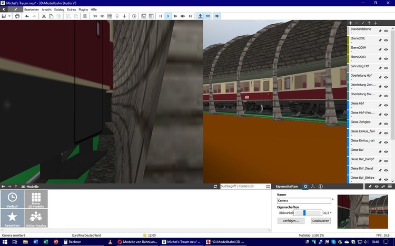Click the Verfolgen... button
Viewport: 395px width, 246px height.
pyautogui.click(x=291, y=221)
